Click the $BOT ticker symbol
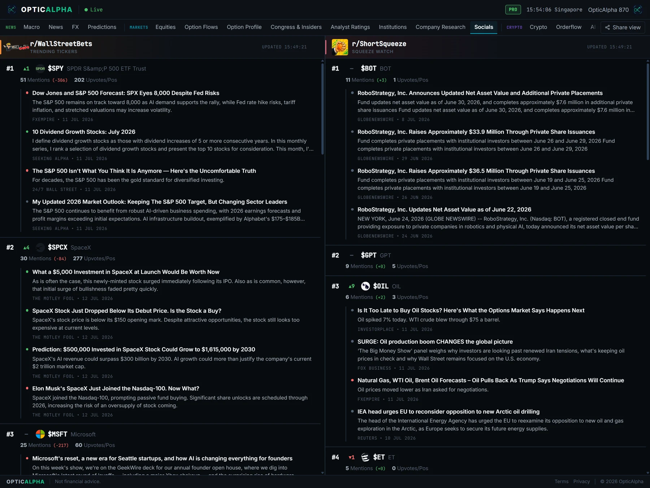This screenshot has height=488, width=650. coord(369,68)
